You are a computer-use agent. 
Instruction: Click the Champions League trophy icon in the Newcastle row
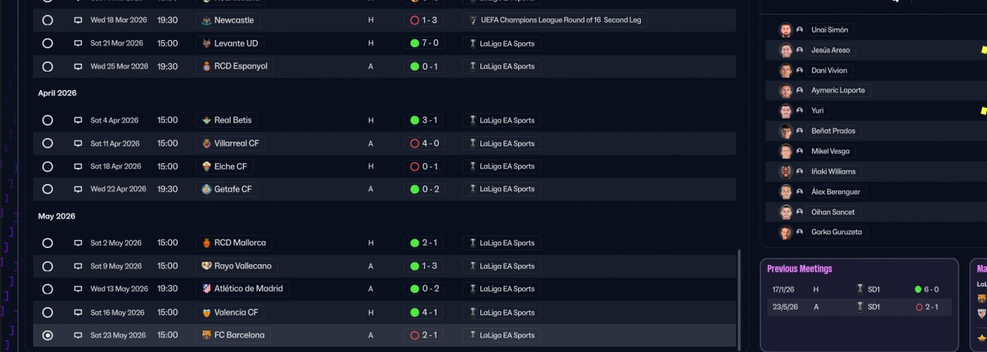(473, 20)
